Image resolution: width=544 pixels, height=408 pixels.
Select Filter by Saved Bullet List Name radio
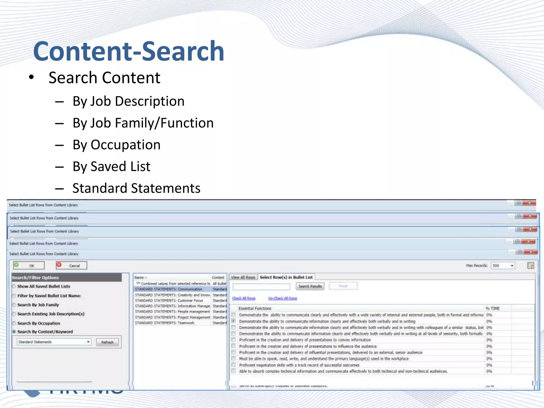click(14, 296)
